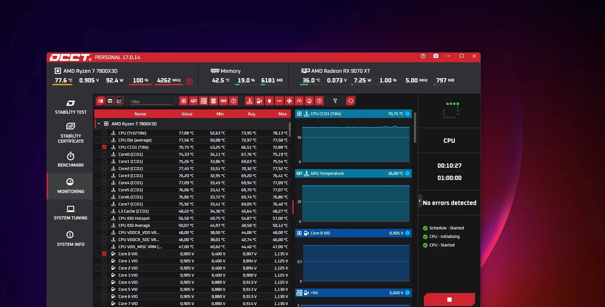The image size is (605, 307).
Task: Open the Stability Certificate section
Action: tap(71, 133)
